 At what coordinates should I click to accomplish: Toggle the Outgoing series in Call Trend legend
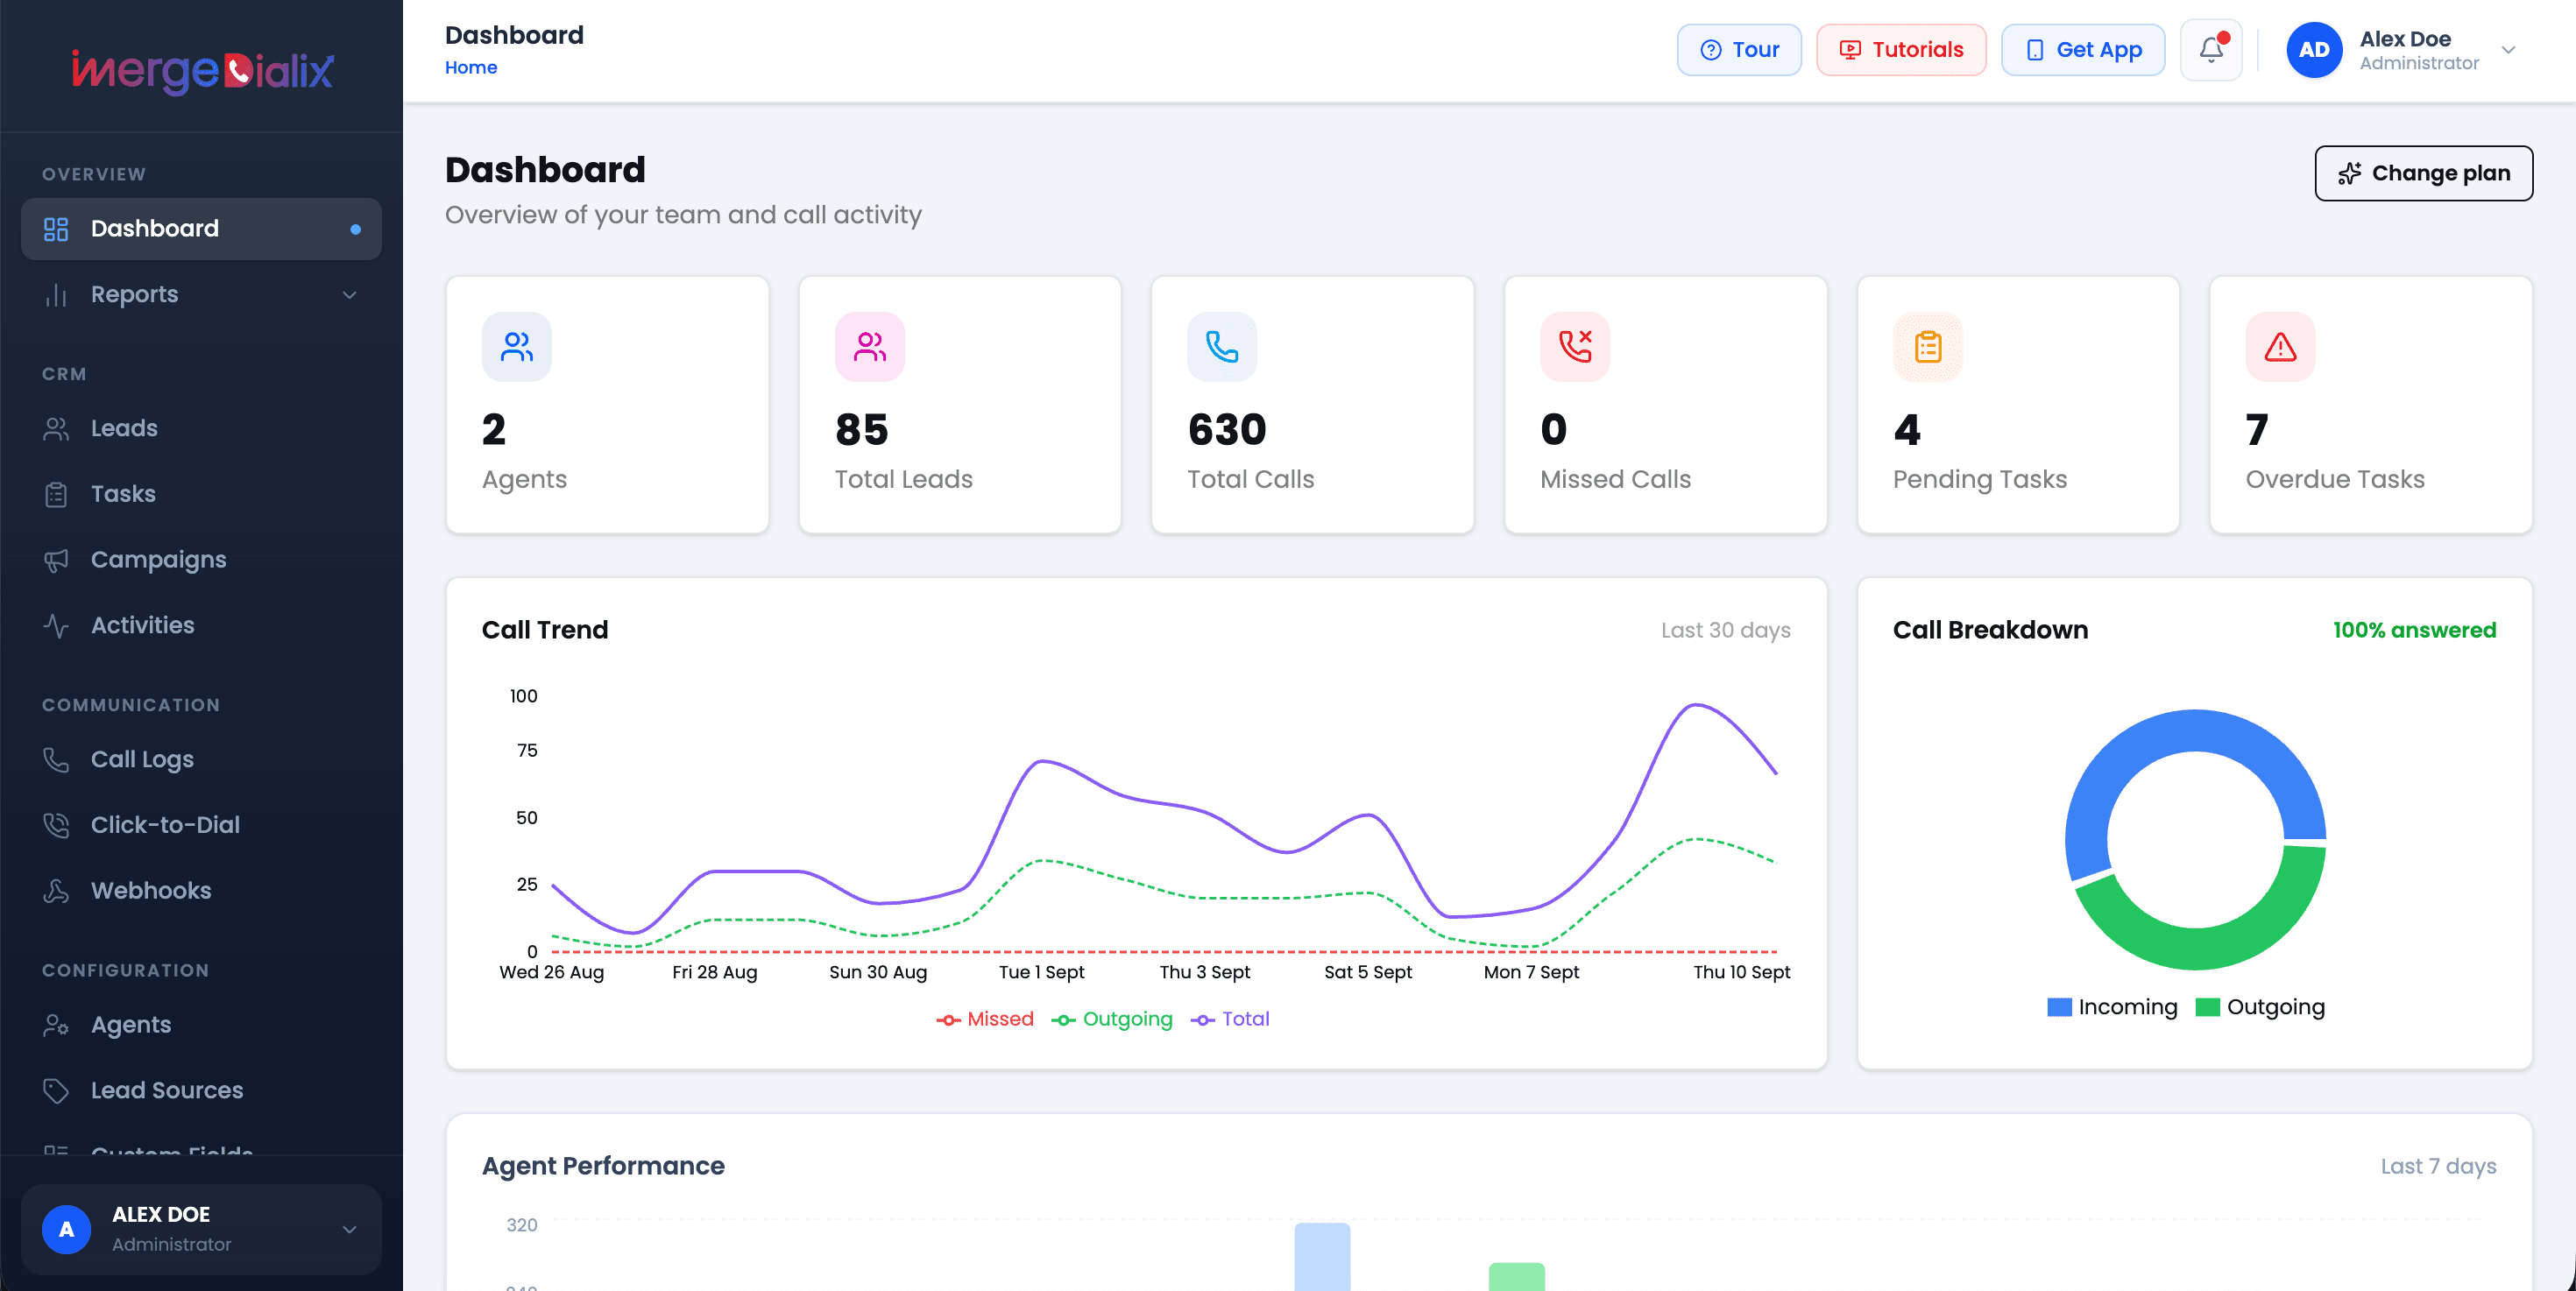point(1111,1019)
